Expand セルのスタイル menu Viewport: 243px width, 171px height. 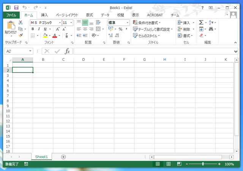click(x=146, y=36)
